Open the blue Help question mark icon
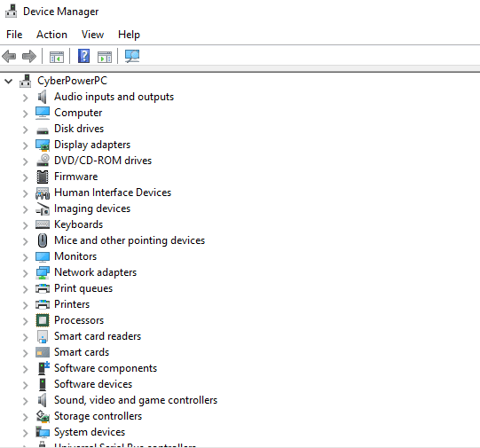The height and width of the screenshot is (448, 480). click(83, 56)
